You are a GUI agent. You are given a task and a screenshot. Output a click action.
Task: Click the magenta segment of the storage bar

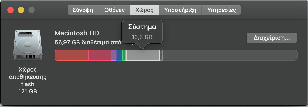tap(100, 55)
